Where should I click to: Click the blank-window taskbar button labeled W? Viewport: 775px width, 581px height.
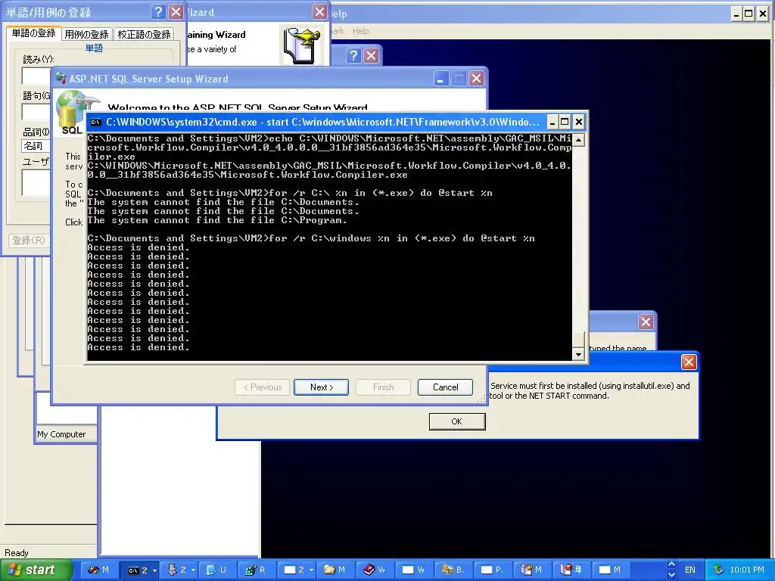point(413,570)
